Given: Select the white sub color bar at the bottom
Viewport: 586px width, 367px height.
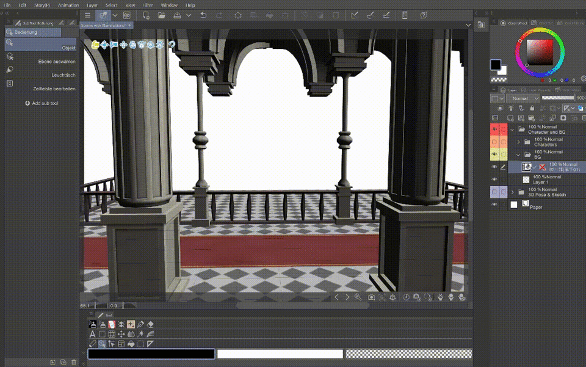Looking at the screenshot, I should 280,354.
